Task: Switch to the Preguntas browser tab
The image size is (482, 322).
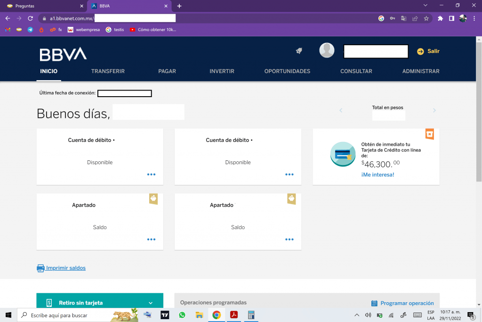Action: coord(43,6)
